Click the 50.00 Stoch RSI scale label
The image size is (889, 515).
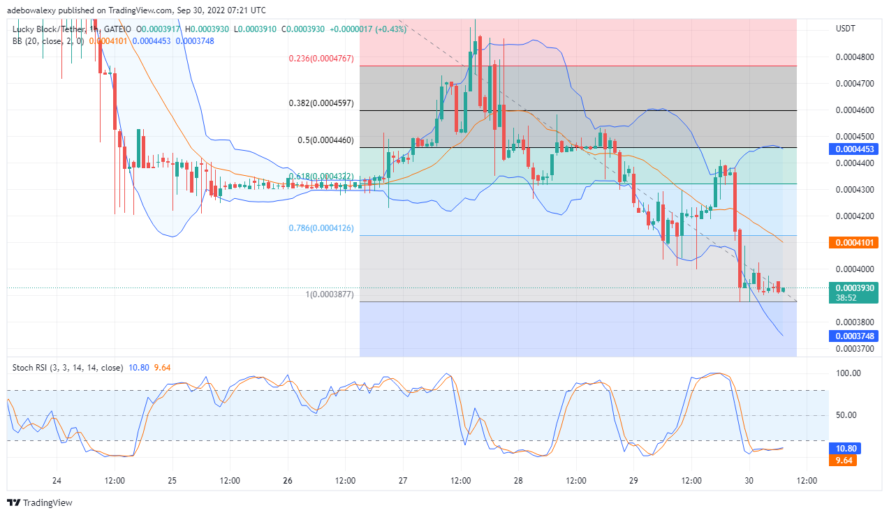(846, 415)
